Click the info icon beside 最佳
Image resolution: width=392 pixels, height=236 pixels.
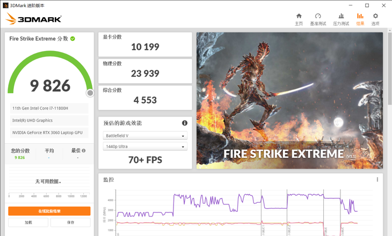(83, 151)
